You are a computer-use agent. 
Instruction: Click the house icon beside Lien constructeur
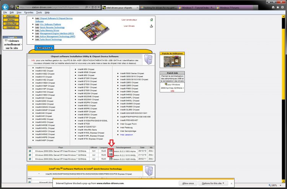(x=151, y=20)
